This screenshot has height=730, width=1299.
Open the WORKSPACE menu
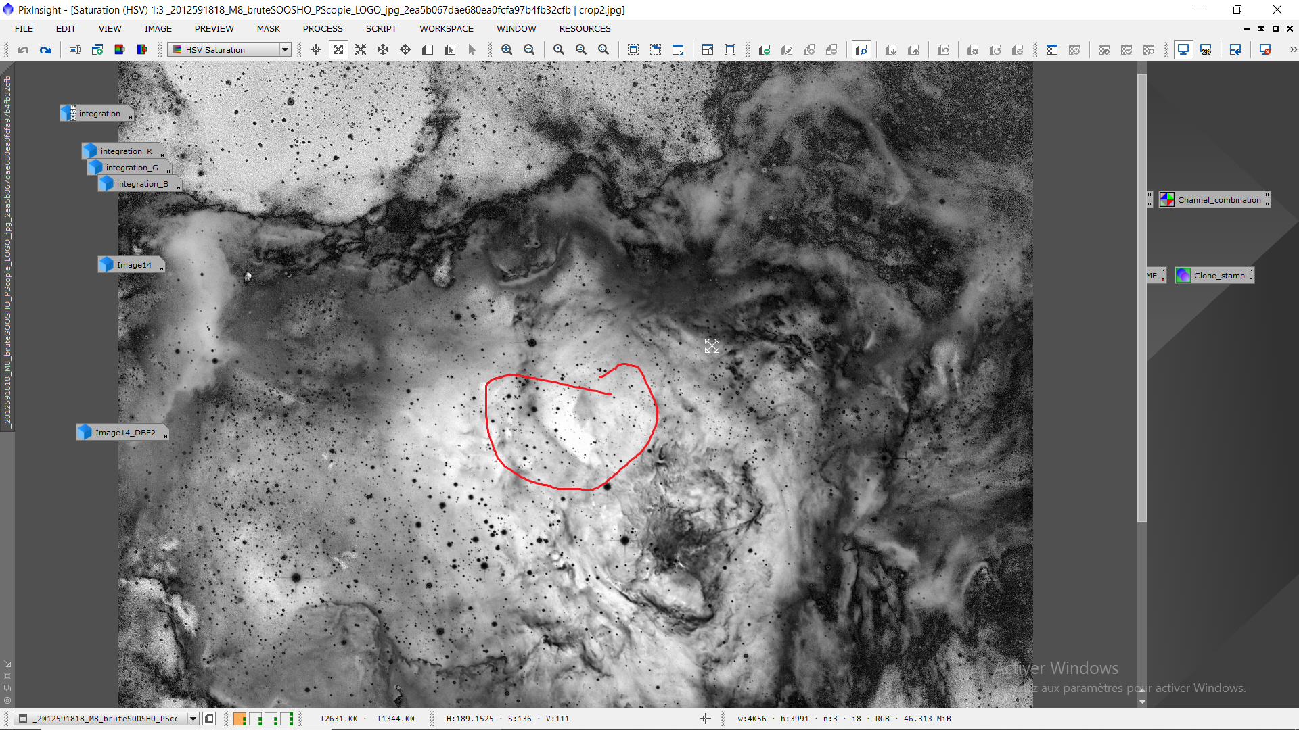[446, 28]
